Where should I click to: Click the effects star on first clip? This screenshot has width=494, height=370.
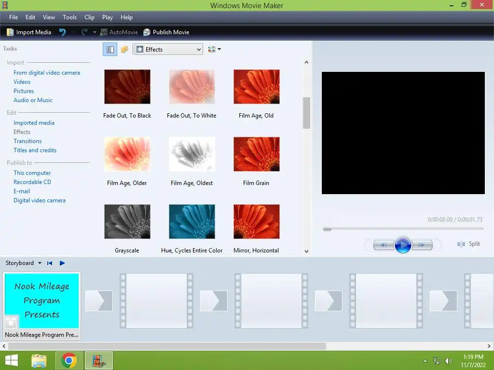(11, 322)
